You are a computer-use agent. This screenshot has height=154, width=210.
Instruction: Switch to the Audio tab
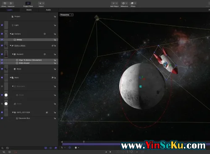(x=48, y=10)
